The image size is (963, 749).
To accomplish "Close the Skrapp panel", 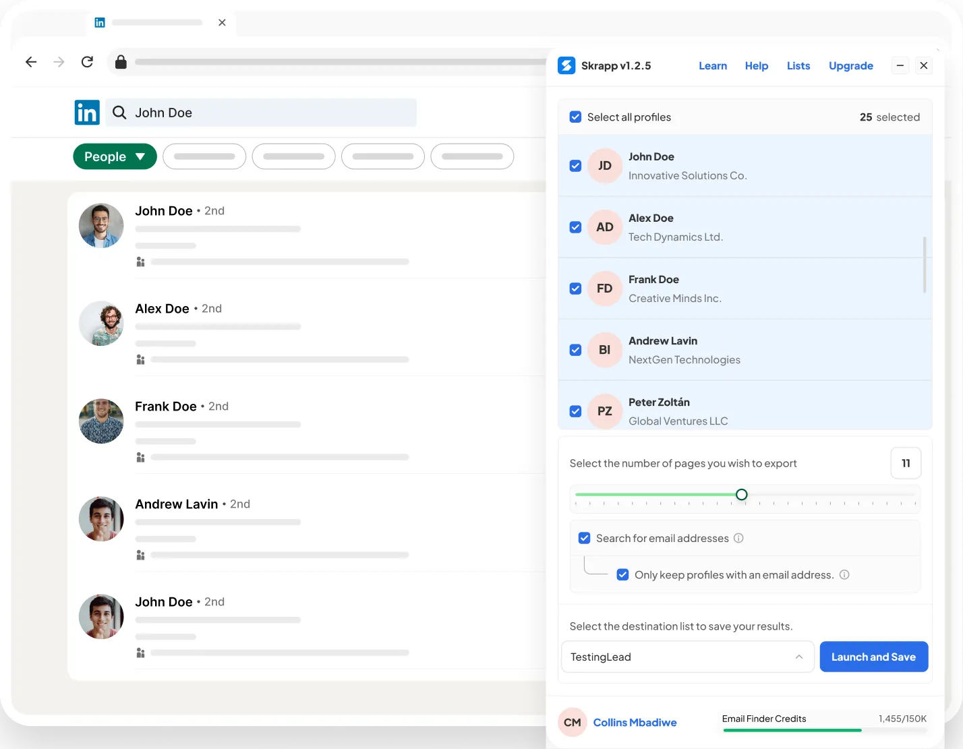I will [924, 65].
